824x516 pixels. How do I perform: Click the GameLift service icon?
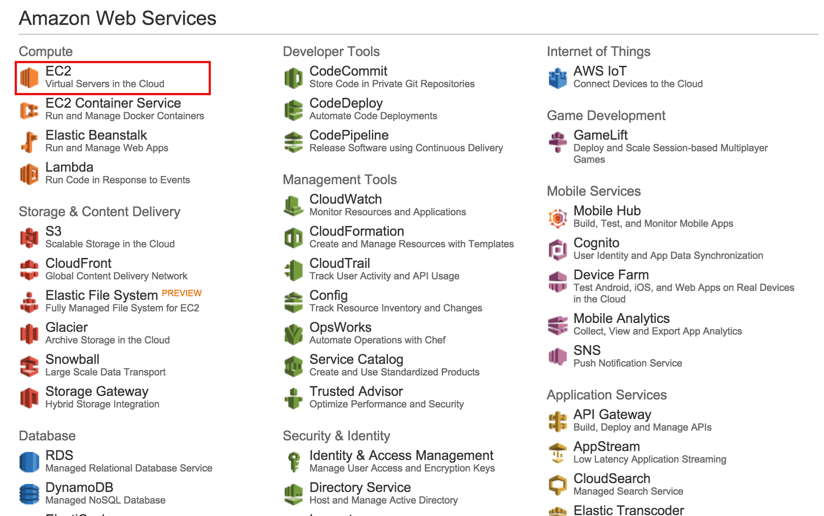coord(558,142)
